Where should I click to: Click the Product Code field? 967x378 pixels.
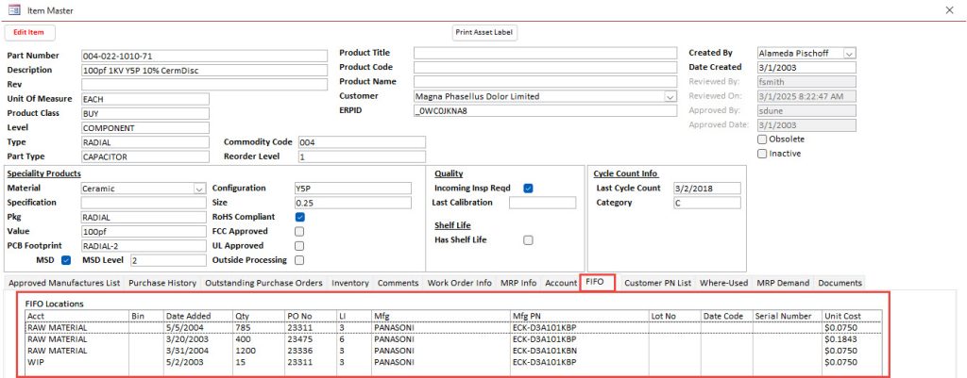545,67
